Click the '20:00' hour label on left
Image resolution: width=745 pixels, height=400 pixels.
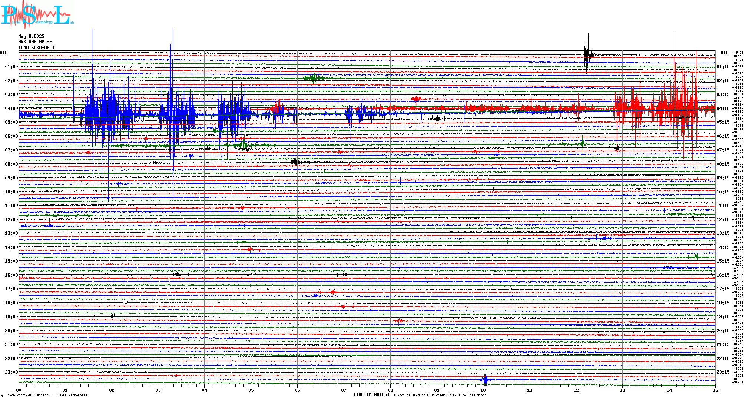pyautogui.click(x=11, y=331)
